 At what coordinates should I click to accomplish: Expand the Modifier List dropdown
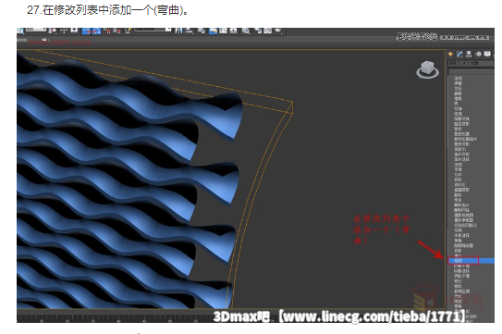pyautogui.click(x=471, y=63)
